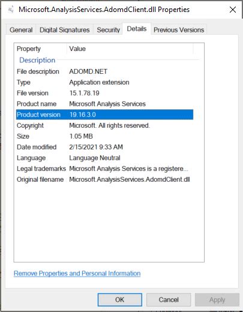Select the Description group heading
The height and width of the screenshot is (312, 243).
[x=37, y=60]
